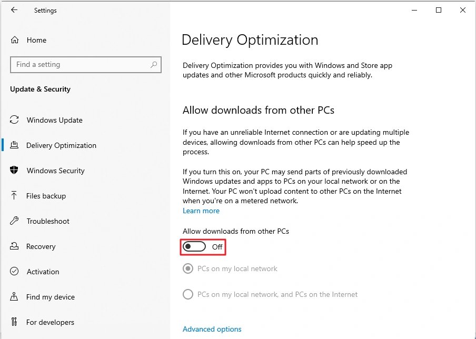This screenshot has height=339, width=476.
Task: Click the Activation checkmark circle icon
Action: tap(14, 271)
